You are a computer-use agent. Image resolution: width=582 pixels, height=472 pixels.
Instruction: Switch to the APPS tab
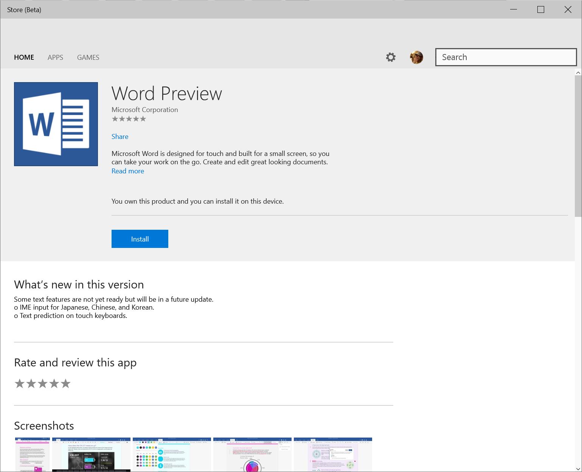pos(55,57)
